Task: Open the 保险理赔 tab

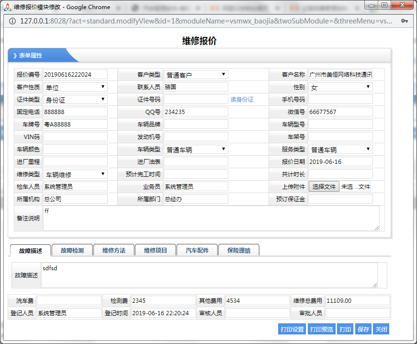Action: click(x=239, y=250)
